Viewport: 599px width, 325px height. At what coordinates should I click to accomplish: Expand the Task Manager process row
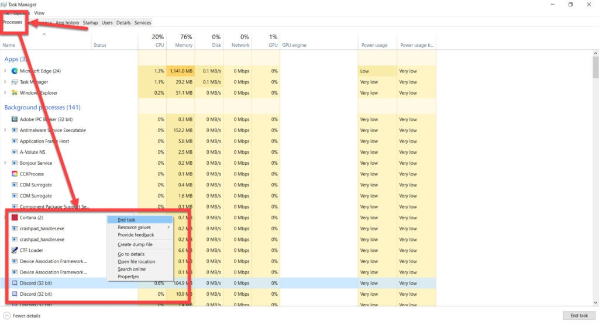5,82
